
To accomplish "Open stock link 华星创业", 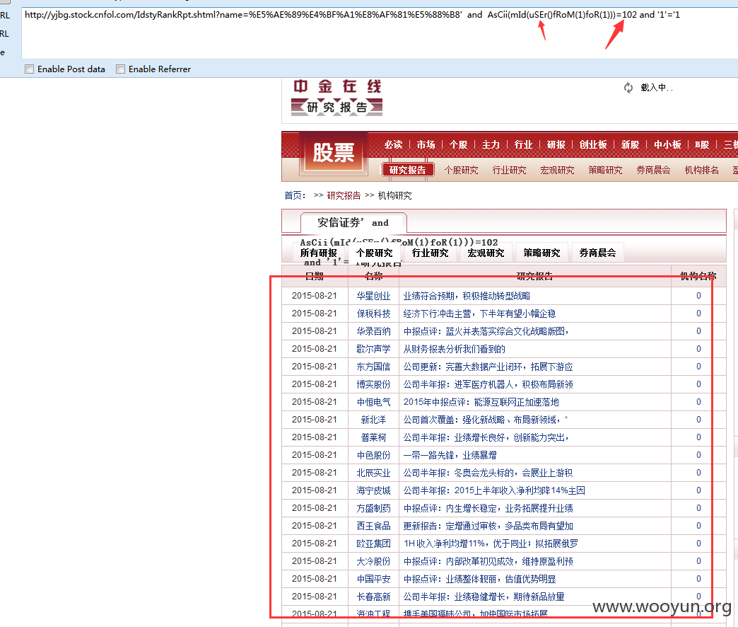I will [373, 296].
